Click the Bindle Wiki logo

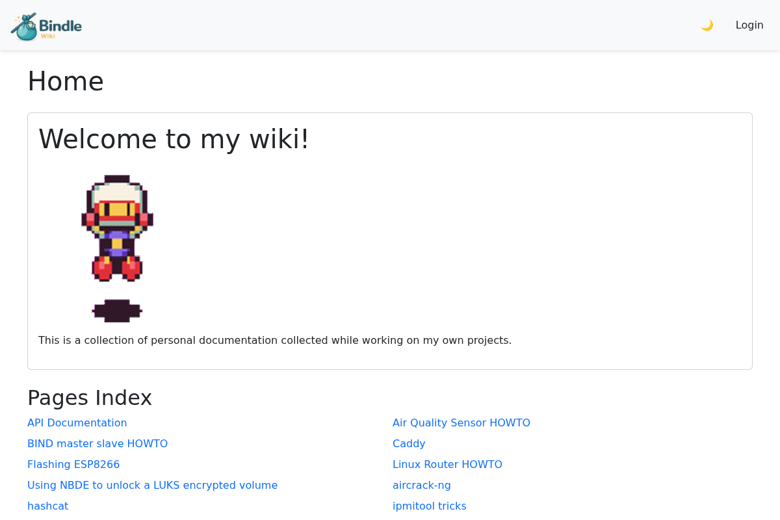(x=47, y=26)
